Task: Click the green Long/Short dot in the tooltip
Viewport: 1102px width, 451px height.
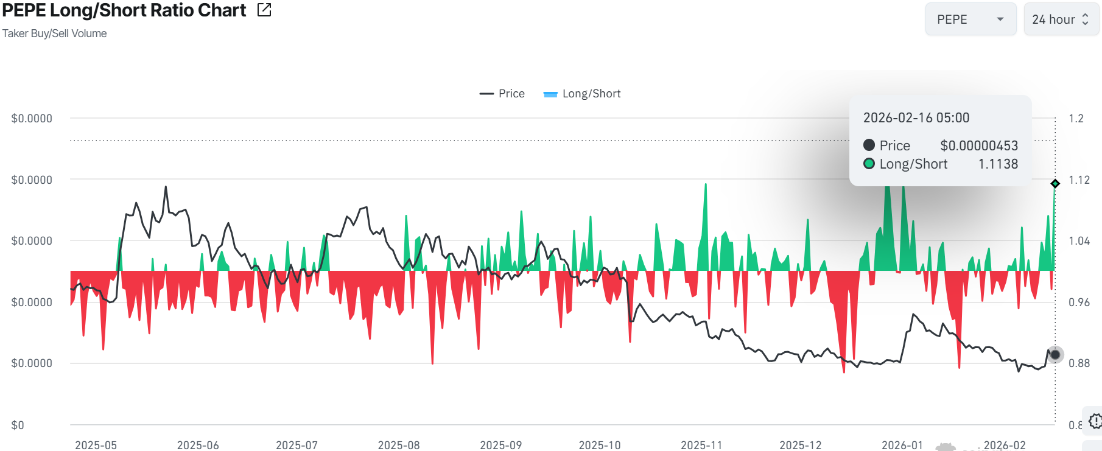Action: click(x=869, y=164)
